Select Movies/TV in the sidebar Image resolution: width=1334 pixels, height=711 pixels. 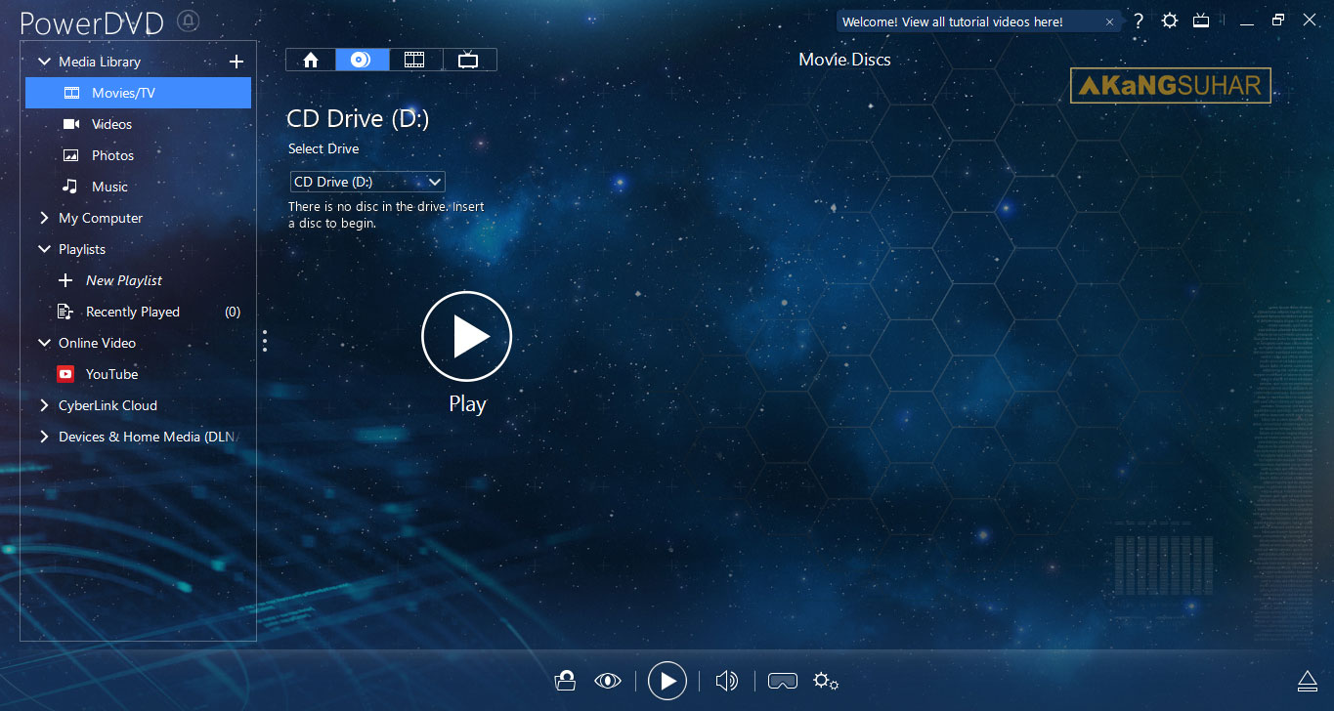coord(138,93)
